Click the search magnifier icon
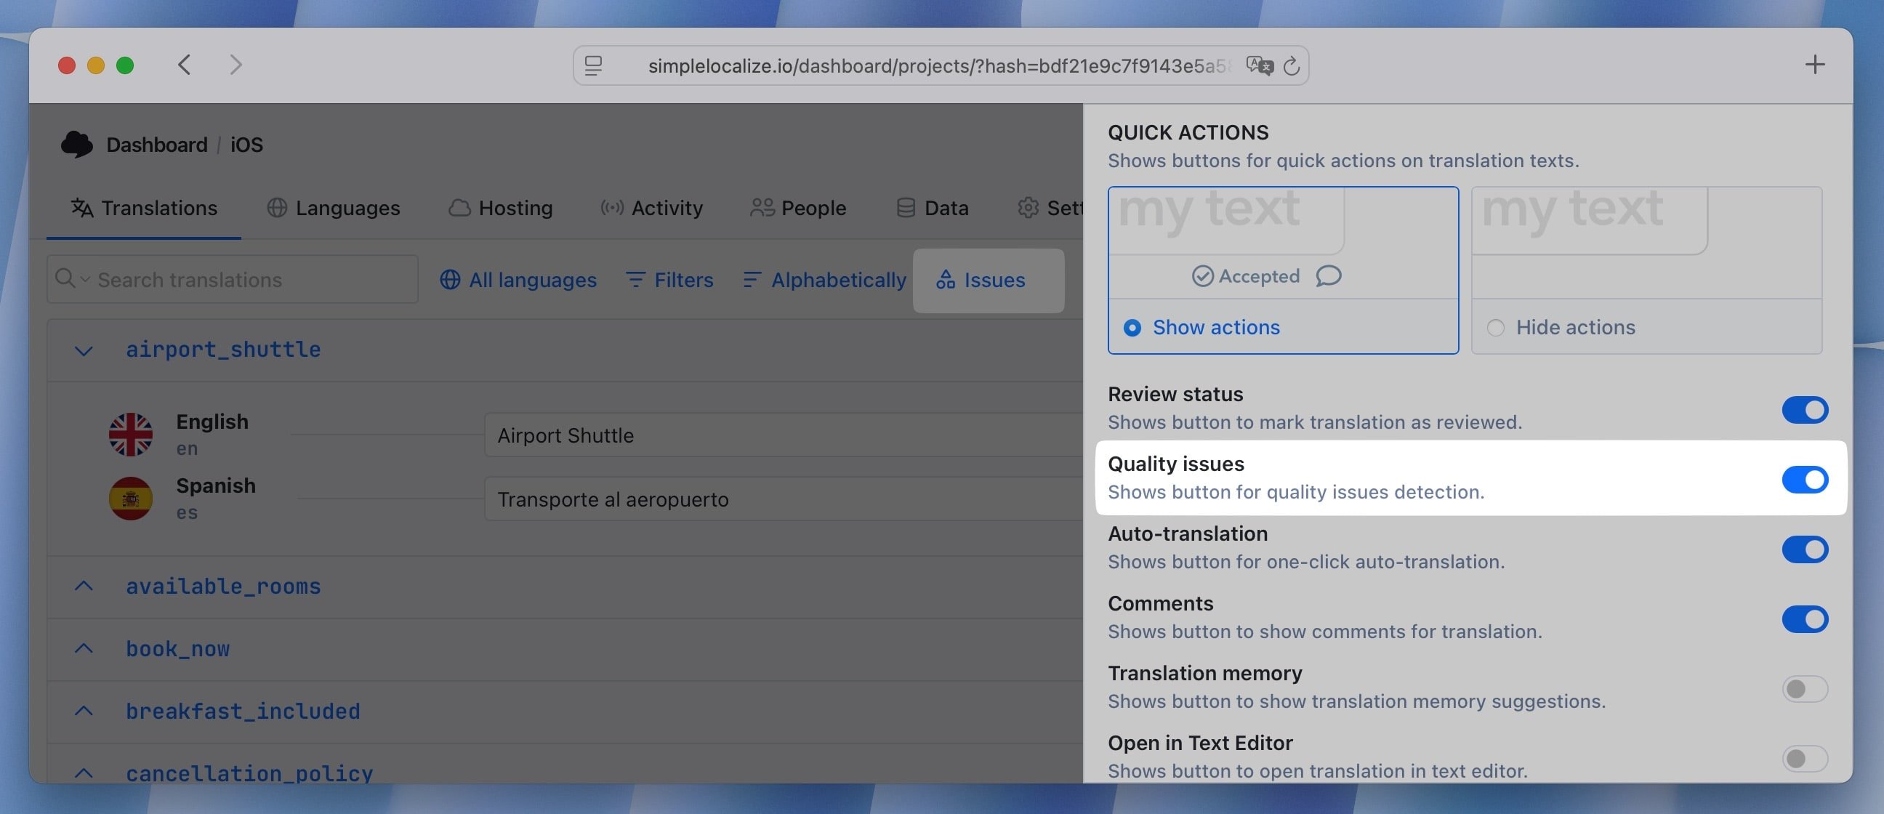The height and width of the screenshot is (814, 1884). (65, 279)
